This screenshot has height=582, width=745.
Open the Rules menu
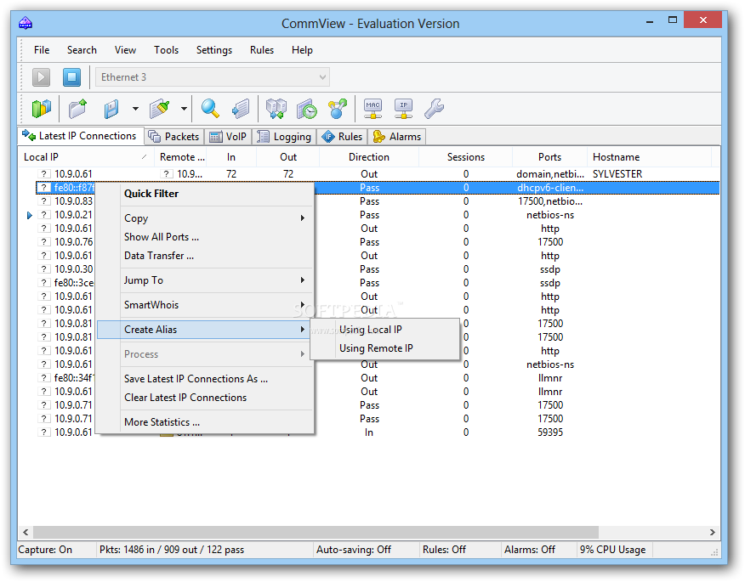pyautogui.click(x=262, y=50)
